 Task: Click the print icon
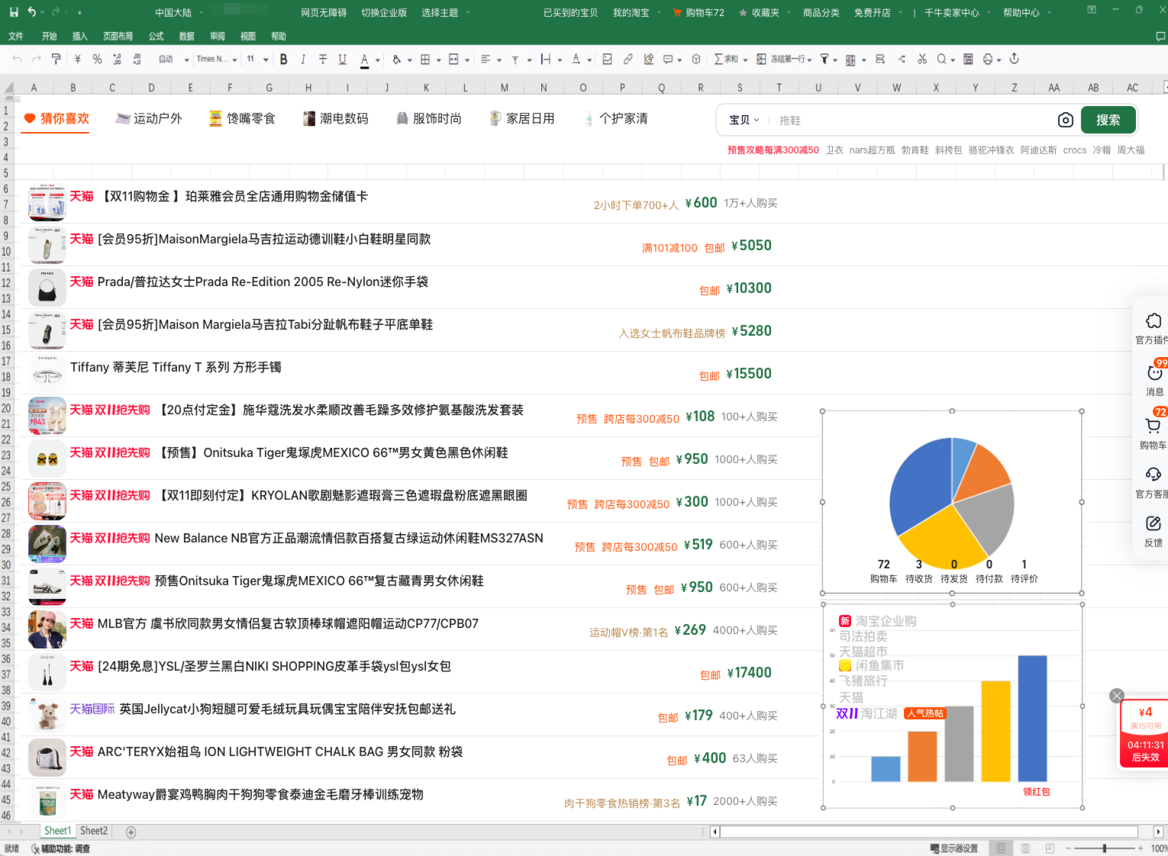[988, 59]
